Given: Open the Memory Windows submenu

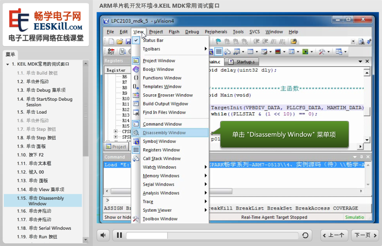Looking at the screenshot, I should (x=206, y=176).
